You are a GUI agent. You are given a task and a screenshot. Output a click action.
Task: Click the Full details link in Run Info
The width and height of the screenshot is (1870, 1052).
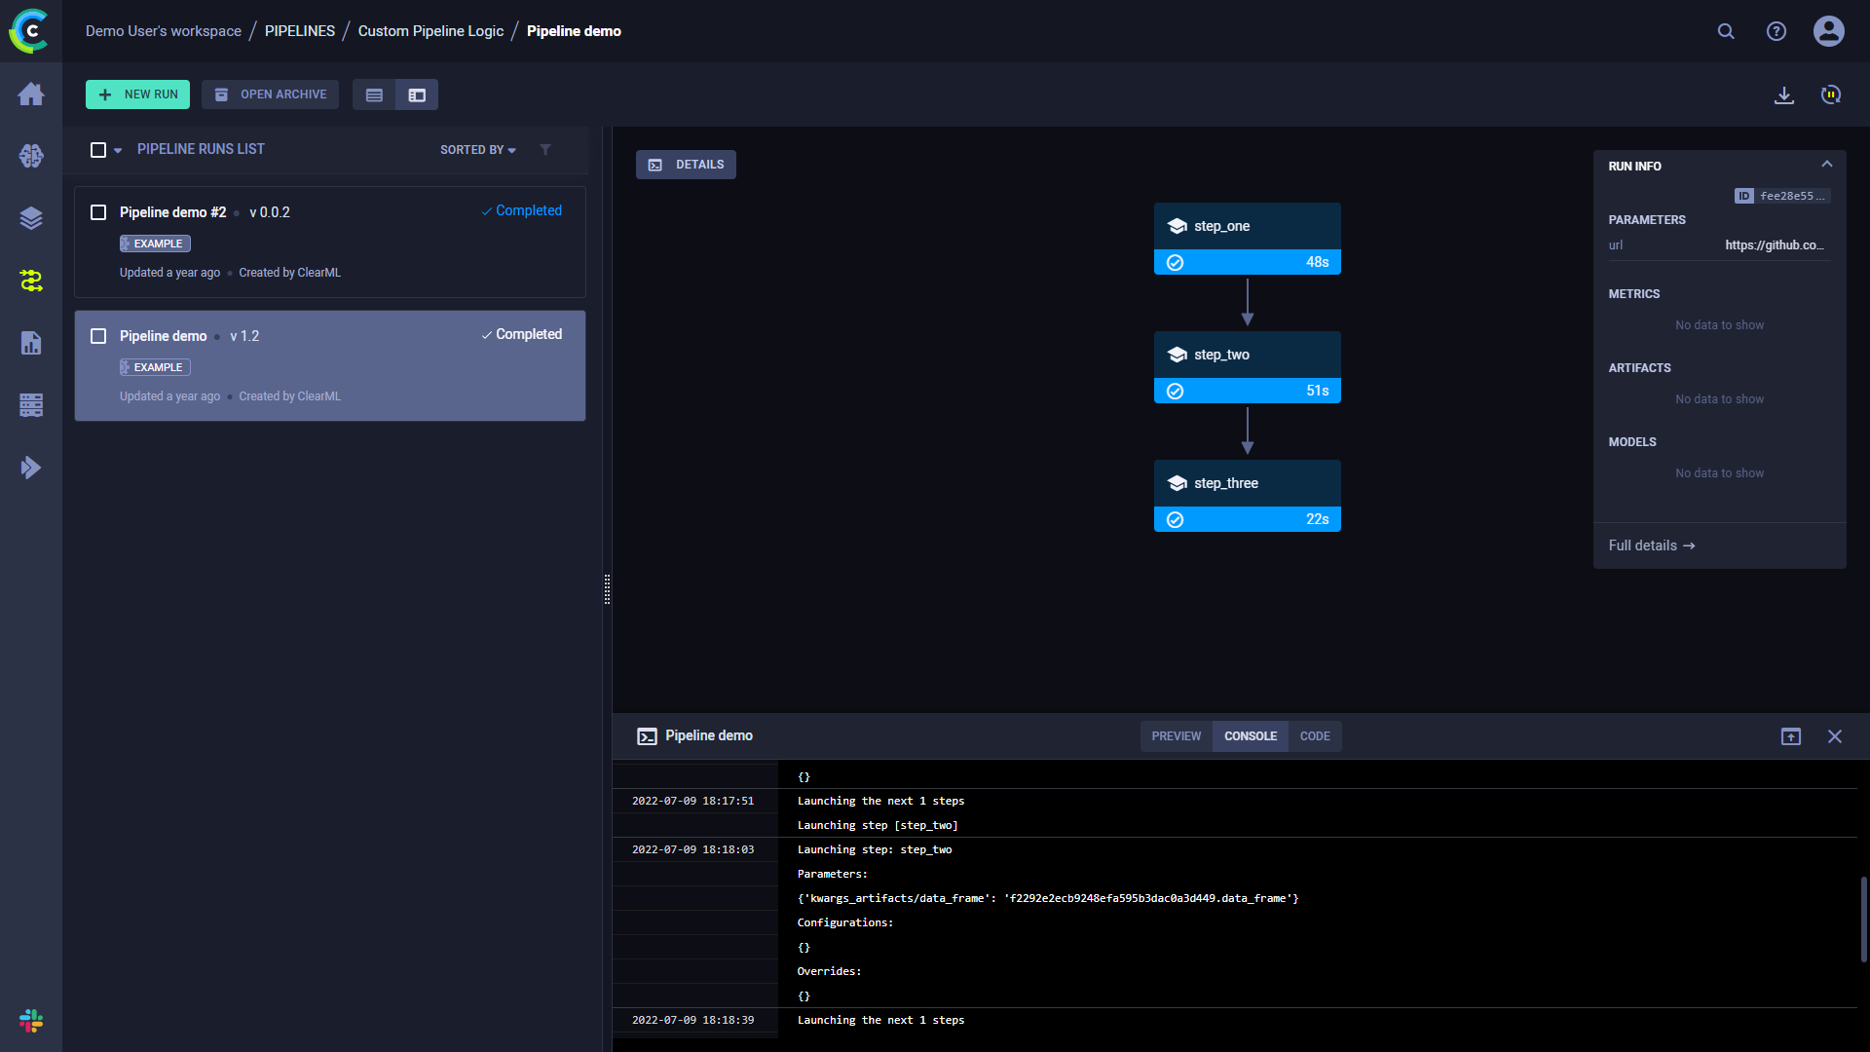(1652, 545)
